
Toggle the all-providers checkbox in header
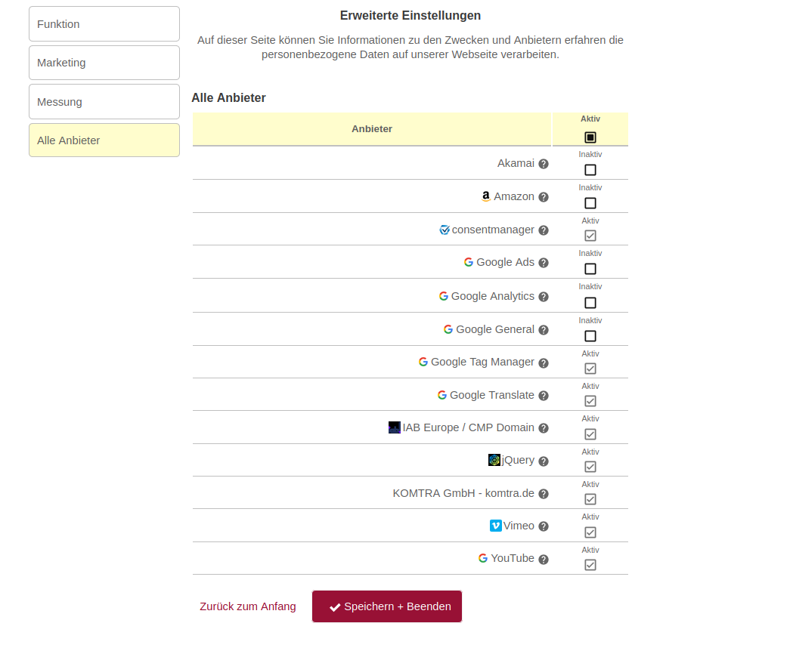coord(590,137)
